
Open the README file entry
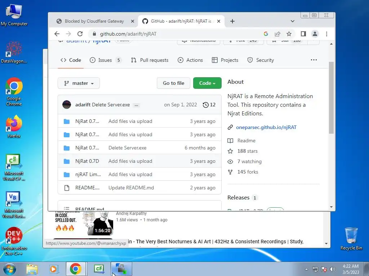87,188
